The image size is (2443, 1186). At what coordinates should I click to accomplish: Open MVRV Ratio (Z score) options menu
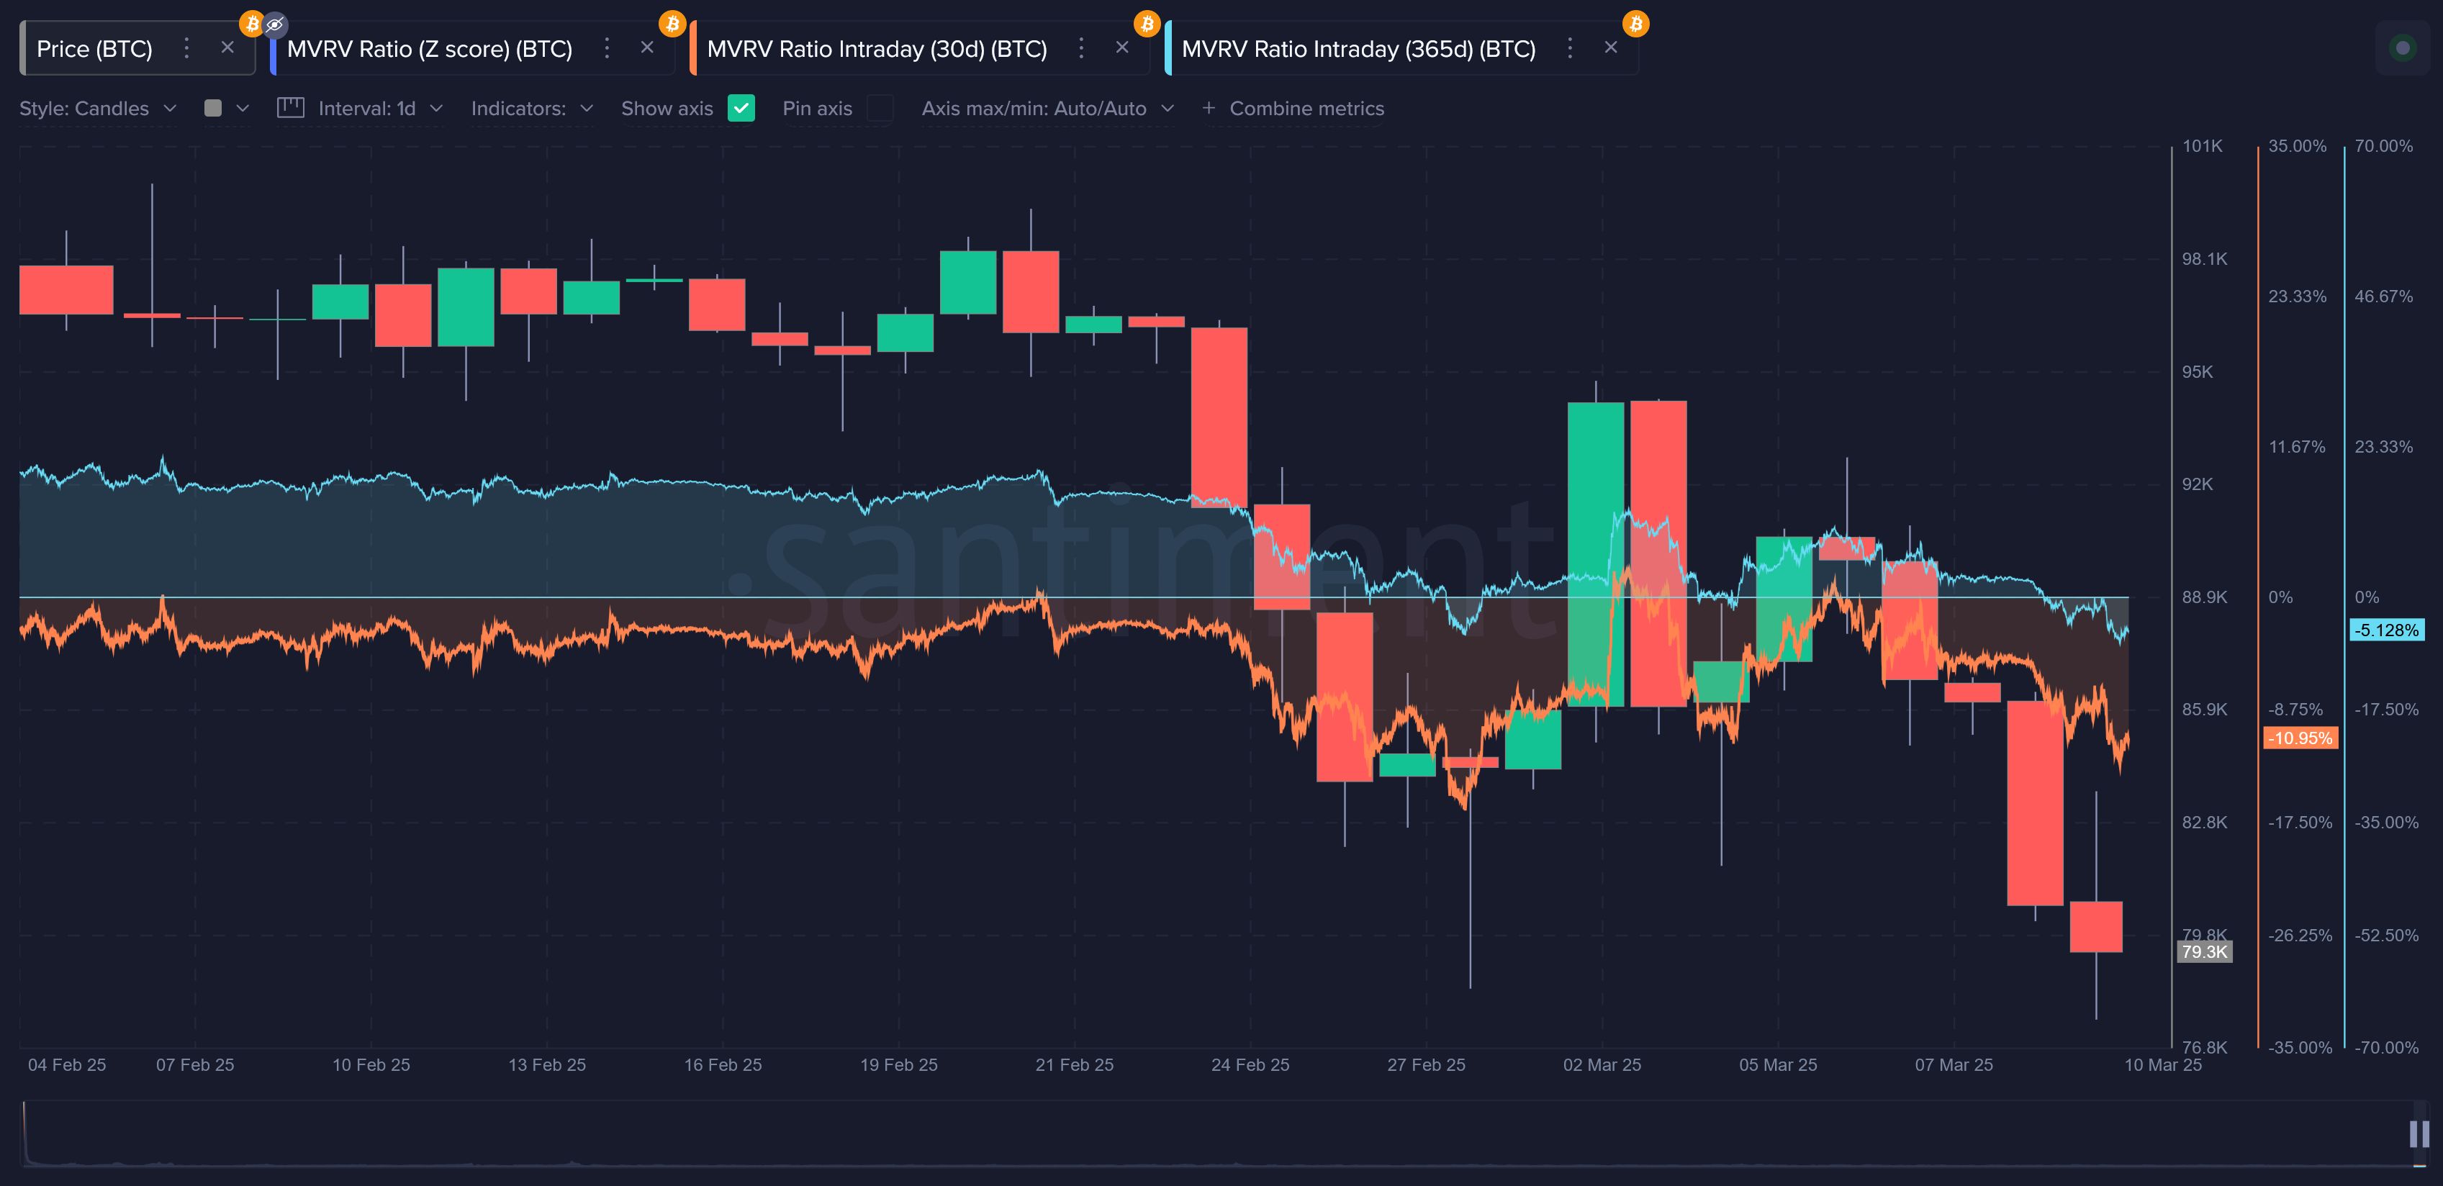tap(607, 48)
